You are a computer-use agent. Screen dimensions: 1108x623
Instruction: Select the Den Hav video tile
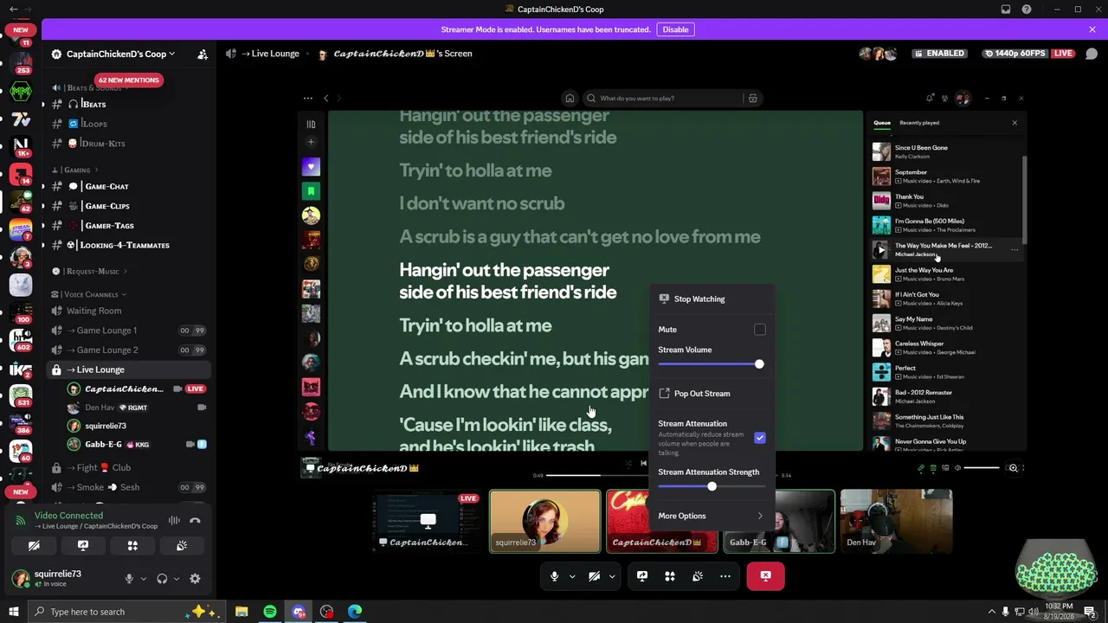pyautogui.click(x=896, y=521)
